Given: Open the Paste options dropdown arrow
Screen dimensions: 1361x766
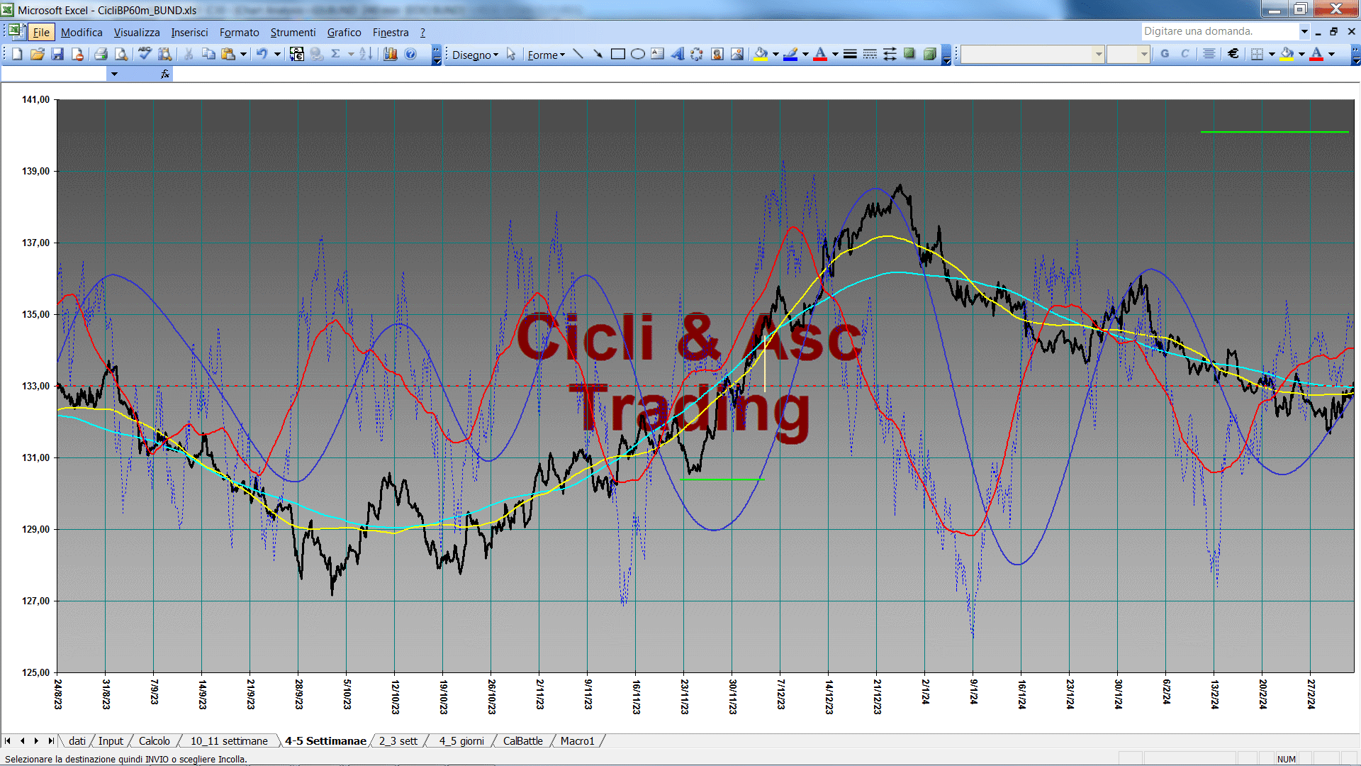Looking at the screenshot, I should pos(243,54).
